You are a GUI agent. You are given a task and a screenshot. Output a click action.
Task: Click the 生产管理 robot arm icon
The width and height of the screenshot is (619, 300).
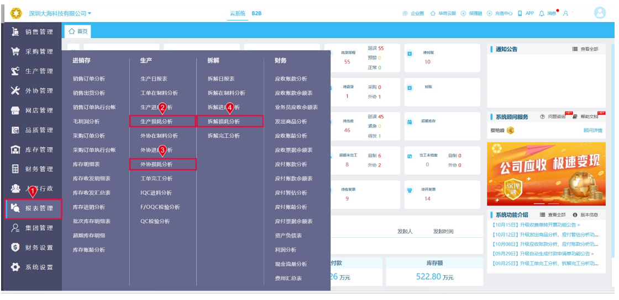(x=15, y=71)
